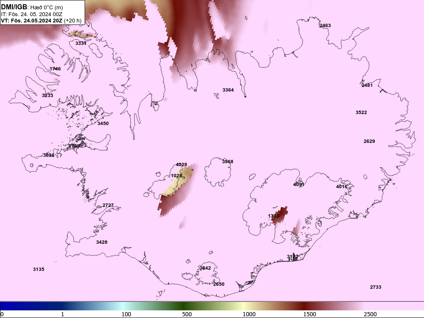Click the value 2650 on the map

[x=219, y=284]
